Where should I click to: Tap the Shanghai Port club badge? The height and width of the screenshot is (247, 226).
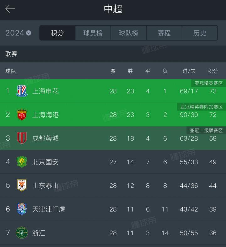[22, 115]
